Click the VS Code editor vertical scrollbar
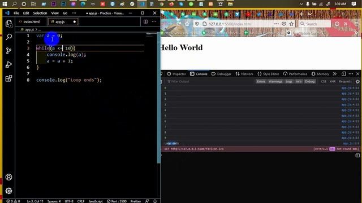Viewport: 362px width, 203px height. pyautogui.click(x=158, y=98)
